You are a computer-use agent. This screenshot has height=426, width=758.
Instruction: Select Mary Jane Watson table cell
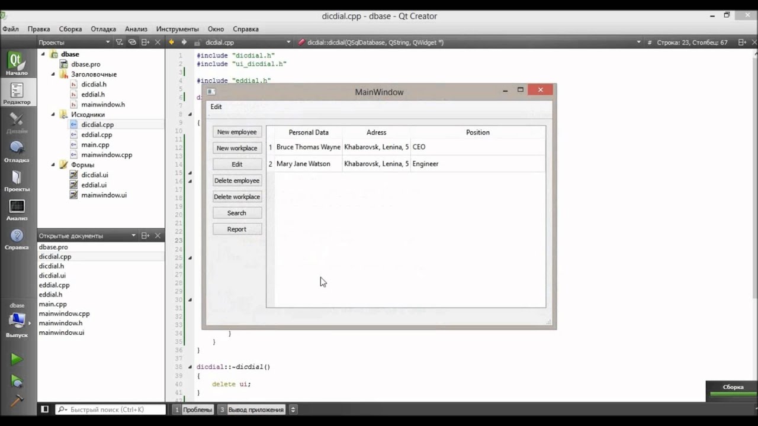tap(309, 164)
